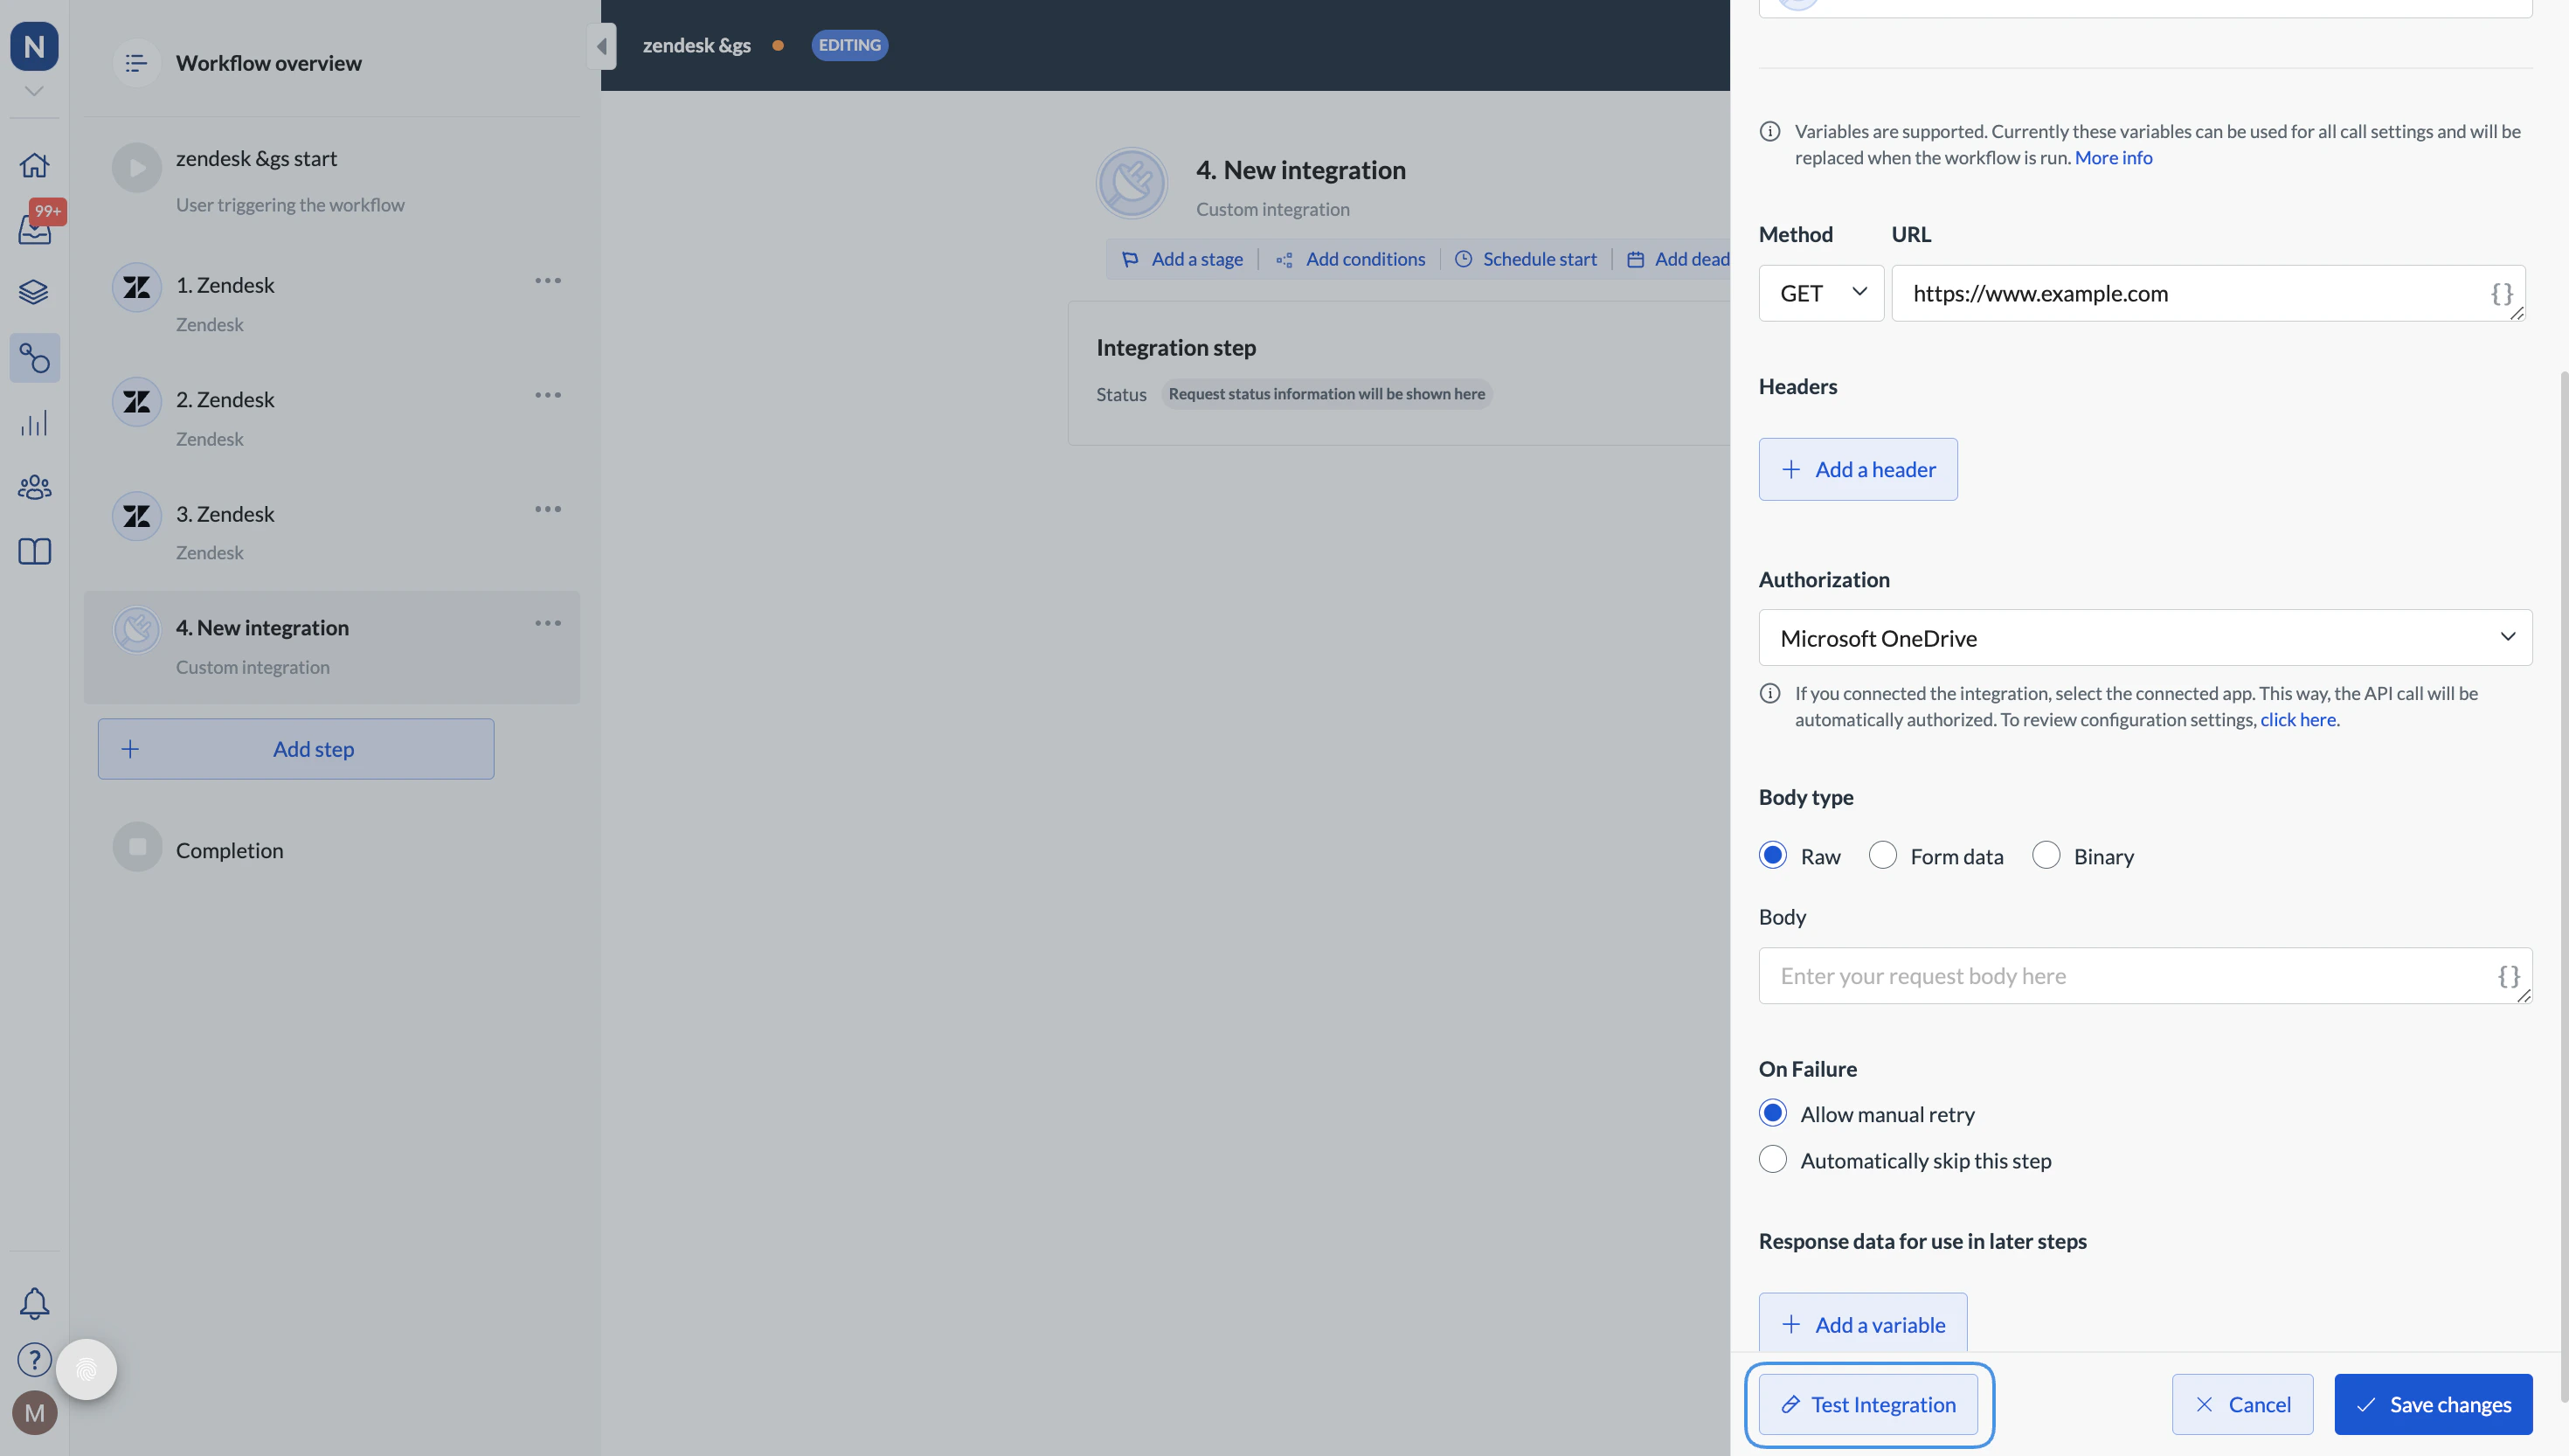The width and height of the screenshot is (2569, 1456).
Task: Choose Automatically skip this step
Action: click(1772, 1160)
